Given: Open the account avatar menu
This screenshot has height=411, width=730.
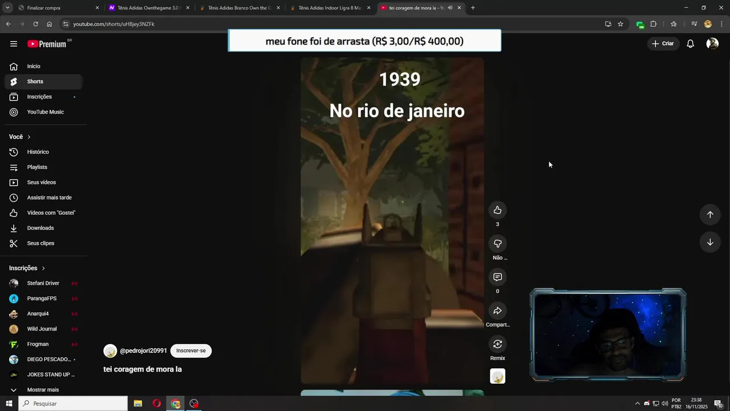Looking at the screenshot, I should tap(712, 44).
